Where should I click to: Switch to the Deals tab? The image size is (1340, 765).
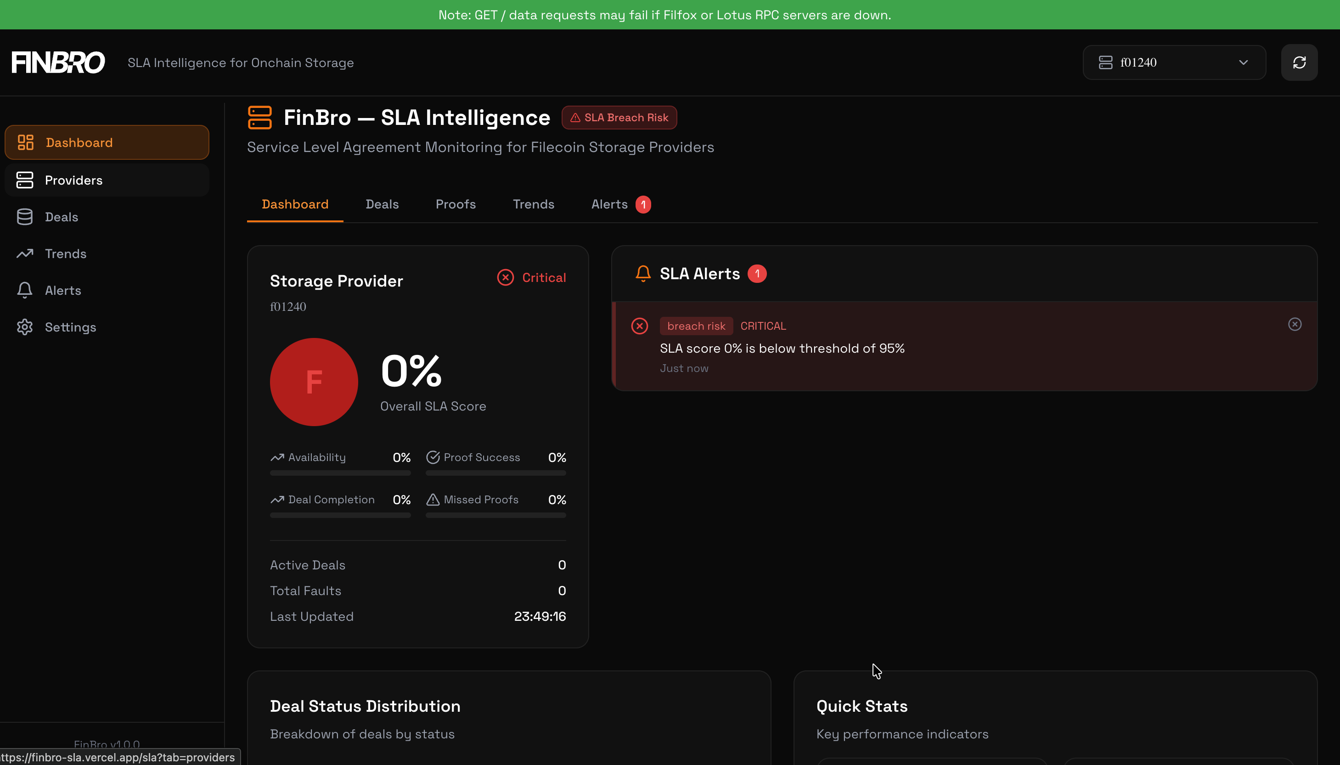click(x=382, y=204)
